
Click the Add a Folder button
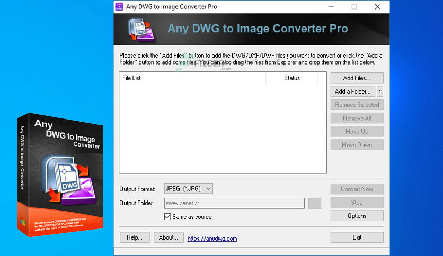click(352, 92)
